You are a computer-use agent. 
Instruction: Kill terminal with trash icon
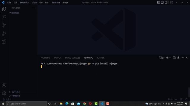178,58
